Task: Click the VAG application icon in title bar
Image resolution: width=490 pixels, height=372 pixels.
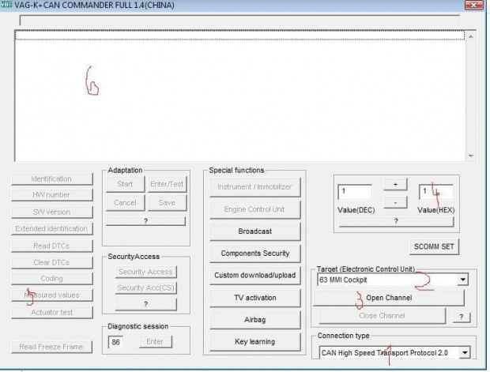Action: tap(6, 6)
